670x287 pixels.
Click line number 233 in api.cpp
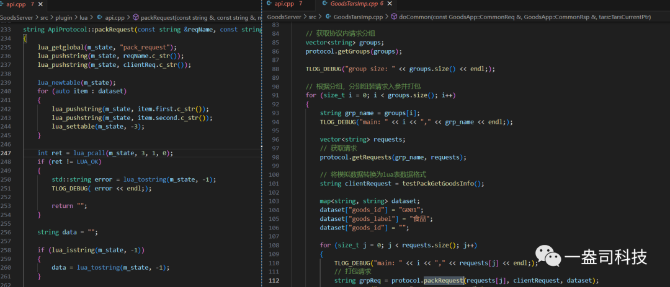[x=6, y=30]
